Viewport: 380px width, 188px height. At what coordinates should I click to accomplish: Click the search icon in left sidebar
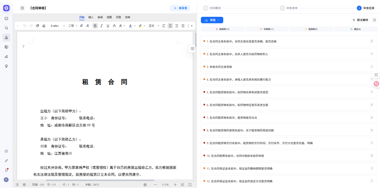click(x=7, y=28)
